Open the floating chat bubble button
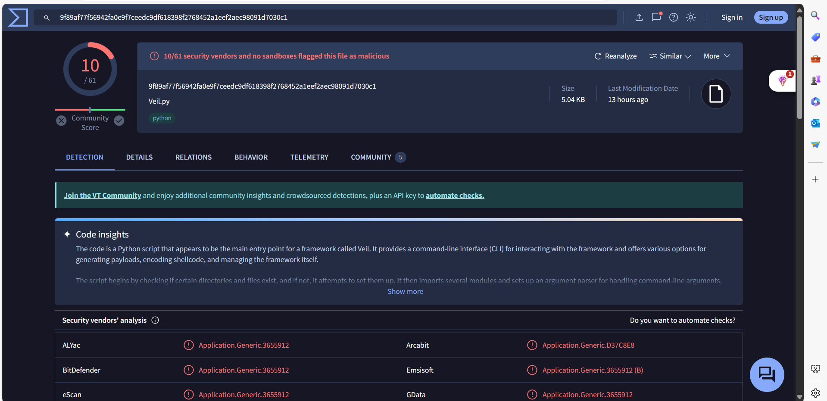This screenshot has width=827, height=401. (x=767, y=374)
